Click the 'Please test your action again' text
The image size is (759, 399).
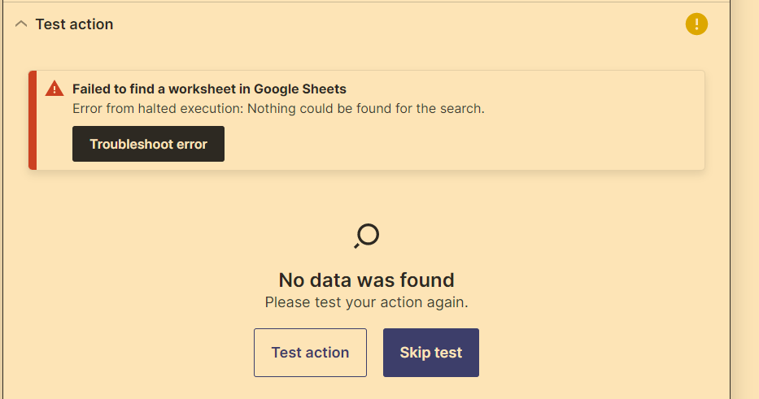click(366, 302)
